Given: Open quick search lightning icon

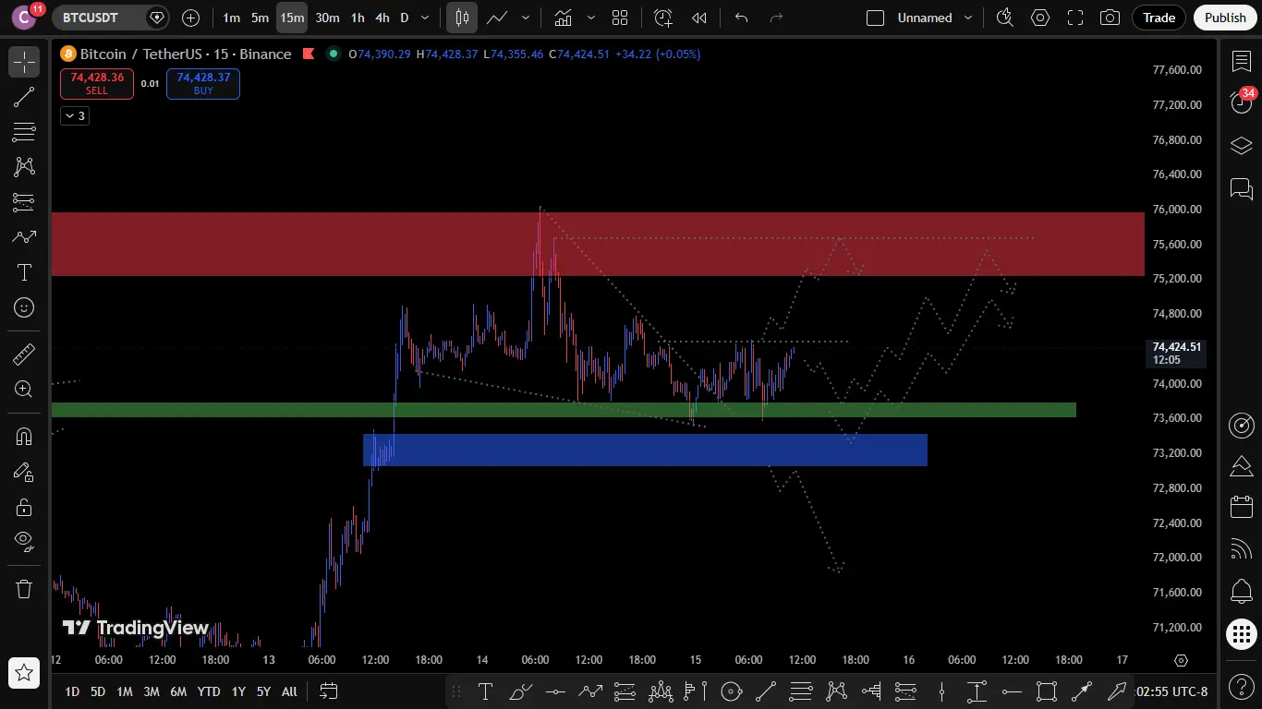Looking at the screenshot, I should pos(1005,18).
